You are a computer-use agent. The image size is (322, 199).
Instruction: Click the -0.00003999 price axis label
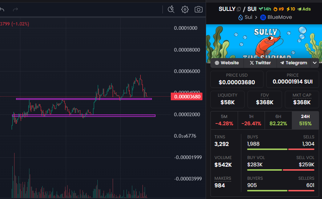[x=188, y=179]
